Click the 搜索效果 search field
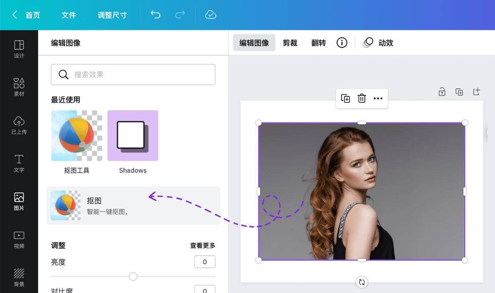The width and height of the screenshot is (495, 293). 133,74
